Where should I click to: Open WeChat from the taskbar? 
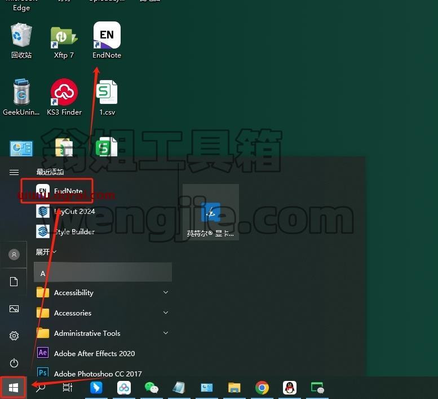pos(152,388)
